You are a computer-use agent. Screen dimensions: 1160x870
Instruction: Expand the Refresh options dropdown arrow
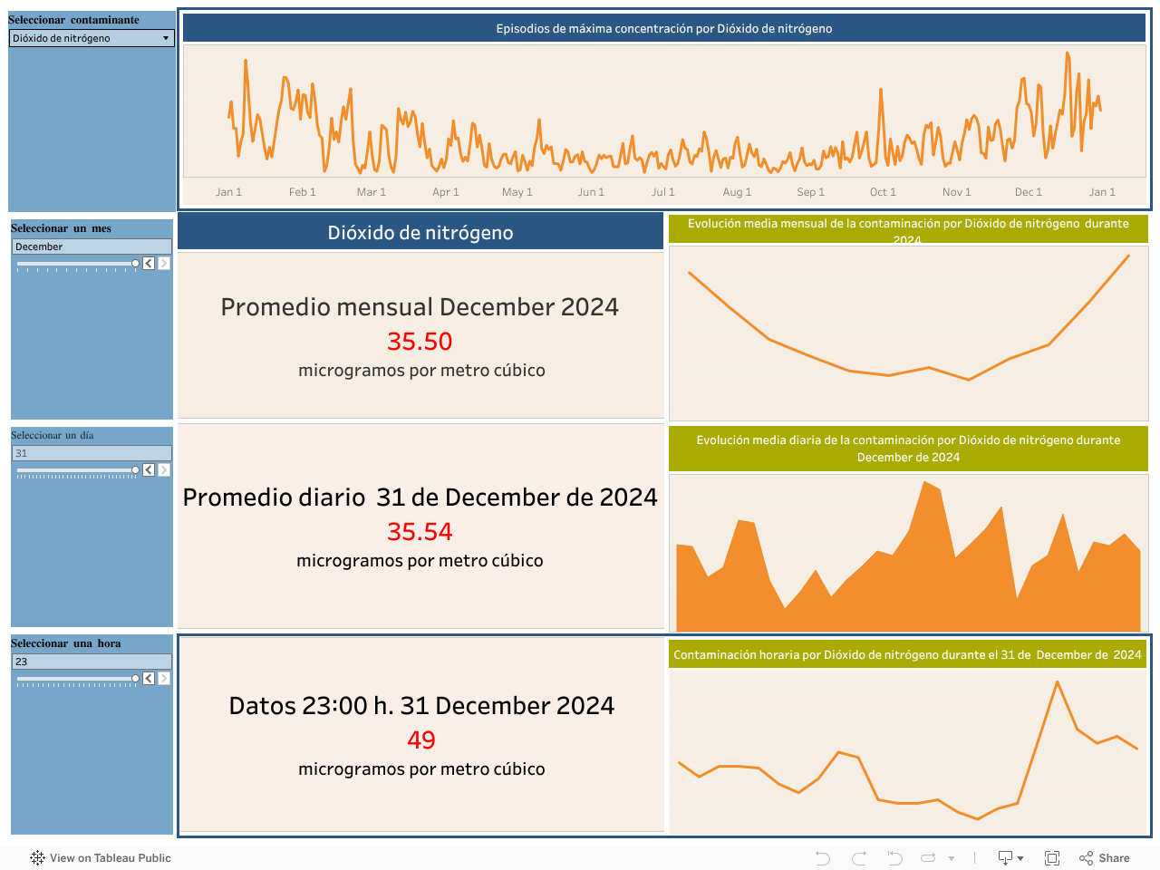pyautogui.click(x=952, y=858)
